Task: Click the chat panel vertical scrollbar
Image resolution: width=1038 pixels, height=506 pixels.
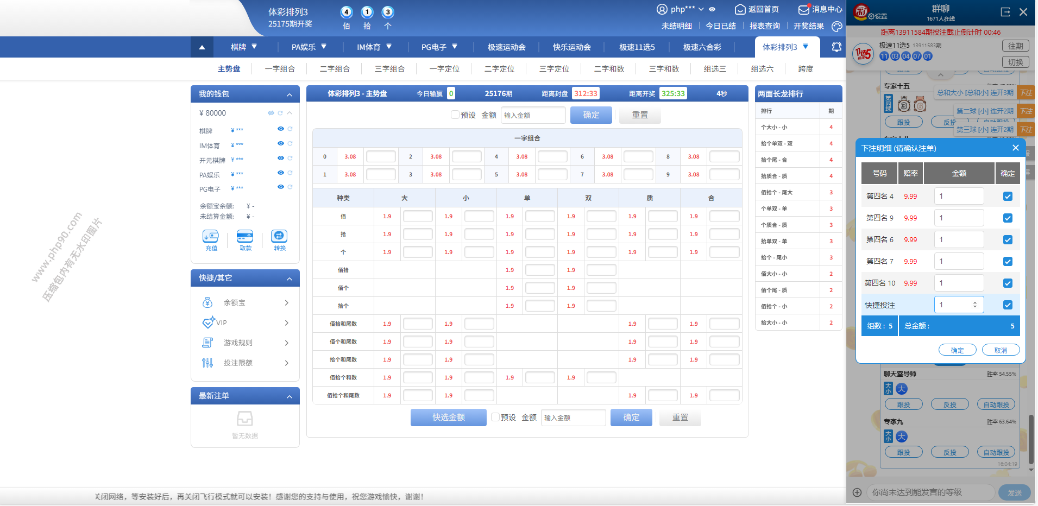Action: 1031,440
